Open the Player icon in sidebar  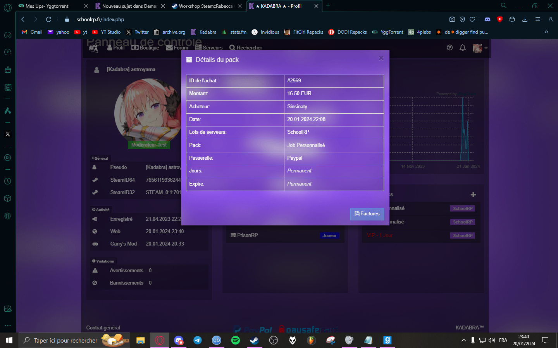[8, 158]
